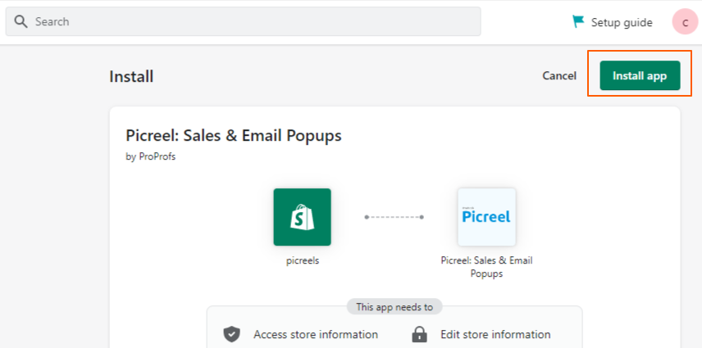Select the 'Access store information' permission text
Image resolution: width=702 pixels, height=348 pixels.
point(316,334)
